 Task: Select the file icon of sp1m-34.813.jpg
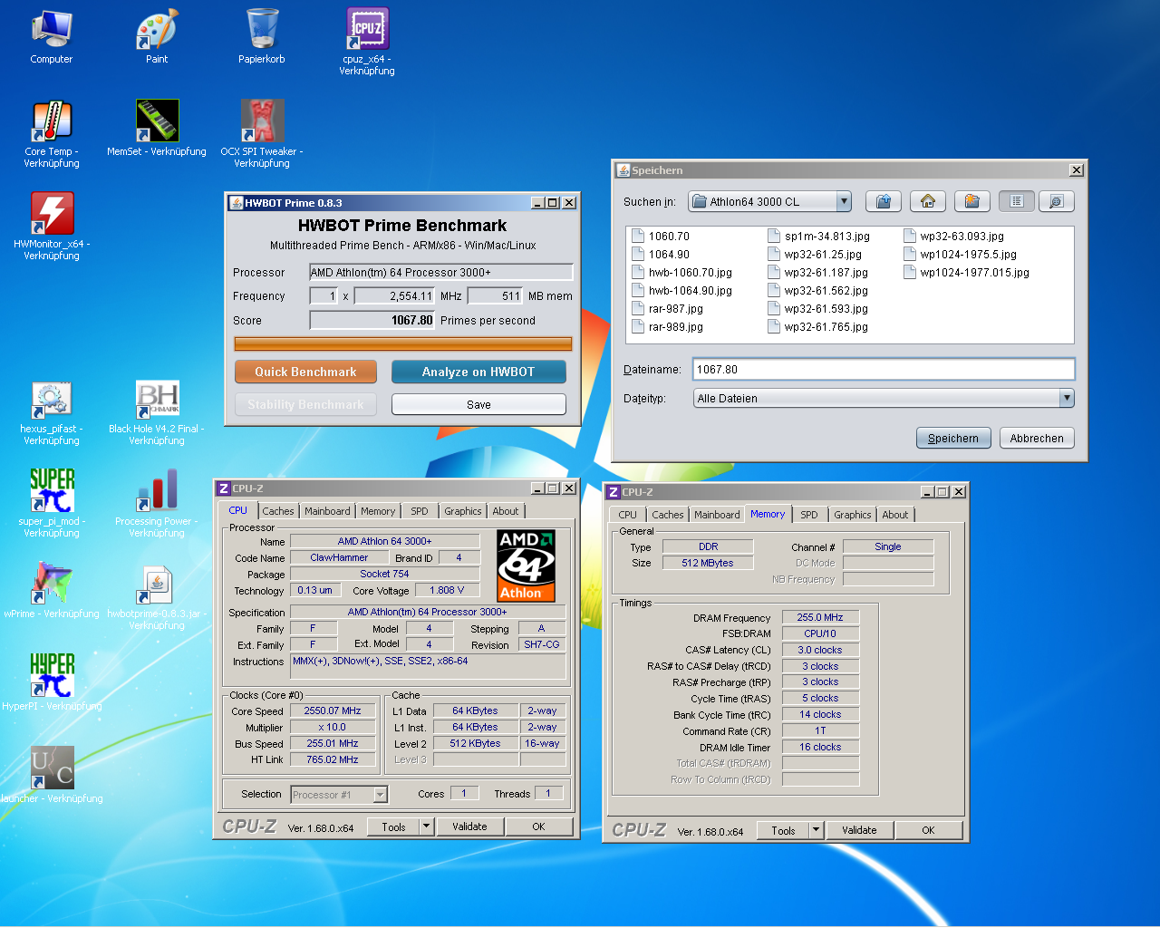coord(774,237)
